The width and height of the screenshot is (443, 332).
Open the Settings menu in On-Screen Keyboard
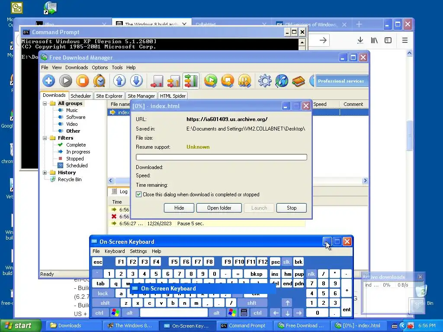click(138, 251)
